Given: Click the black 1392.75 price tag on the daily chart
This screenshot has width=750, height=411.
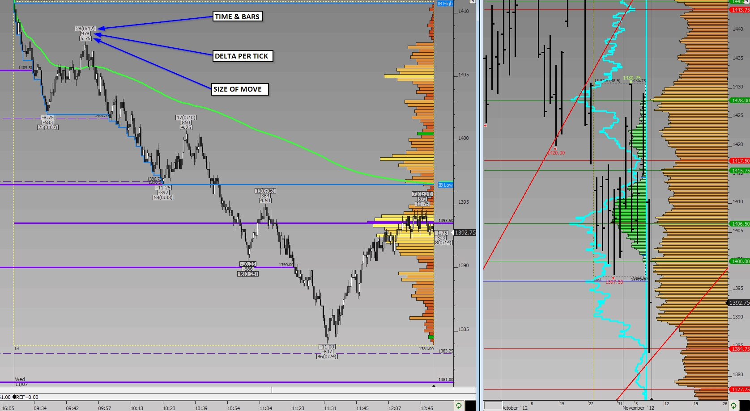Looking at the screenshot, I should (739, 303).
